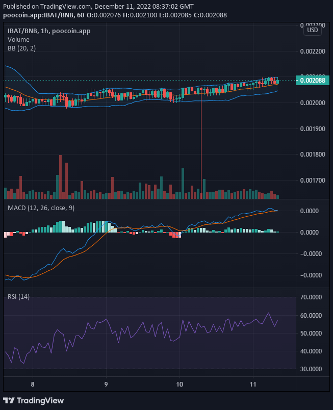Click the USD currency button
Image resolution: width=333 pixels, height=410 pixels.
click(x=313, y=30)
